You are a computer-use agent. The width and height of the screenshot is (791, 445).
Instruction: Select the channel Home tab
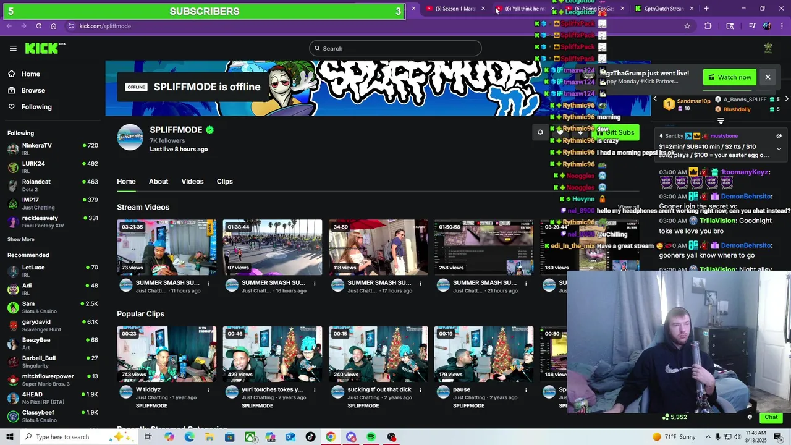[x=126, y=181]
